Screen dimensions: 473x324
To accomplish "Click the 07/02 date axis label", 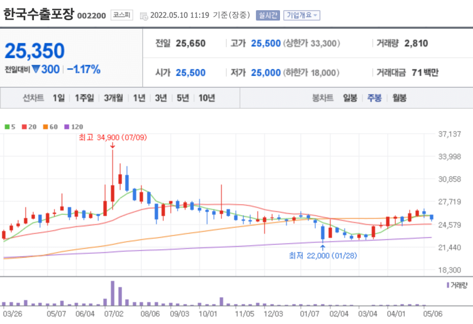I will [x=114, y=314].
